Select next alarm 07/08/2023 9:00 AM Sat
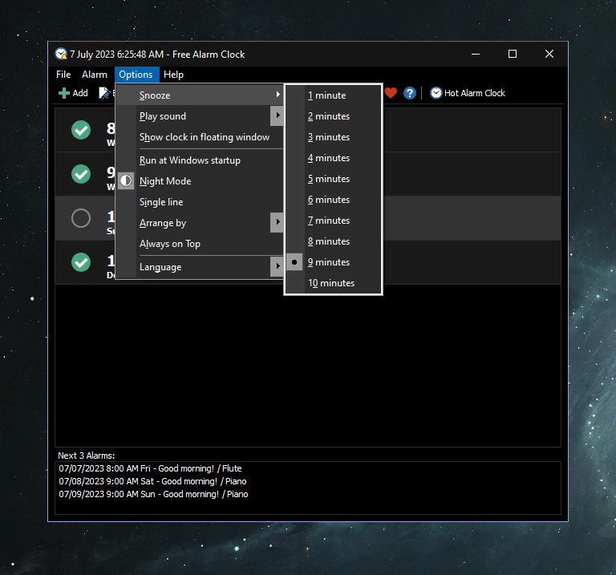This screenshot has width=616, height=575. (x=152, y=481)
